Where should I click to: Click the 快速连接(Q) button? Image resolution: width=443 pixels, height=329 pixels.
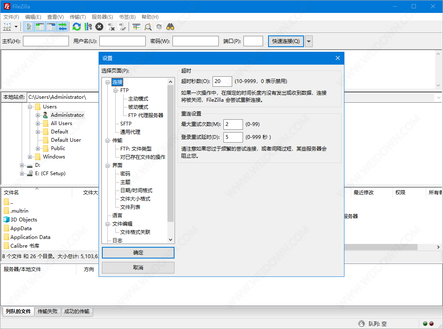286,41
